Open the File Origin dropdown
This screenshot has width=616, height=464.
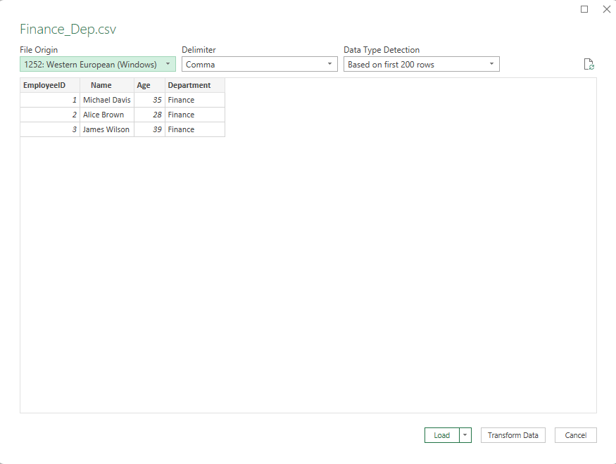pos(98,64)
